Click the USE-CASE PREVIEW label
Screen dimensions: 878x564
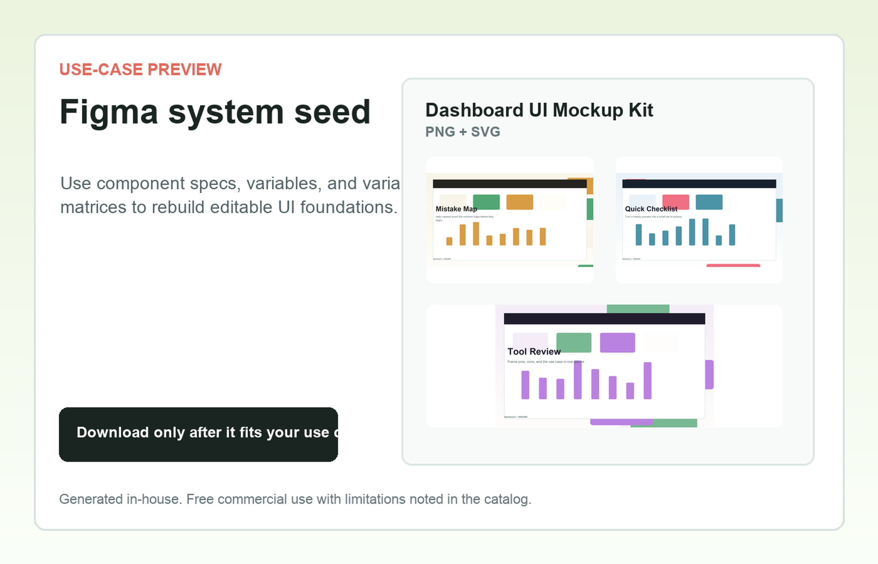[140, 70]
